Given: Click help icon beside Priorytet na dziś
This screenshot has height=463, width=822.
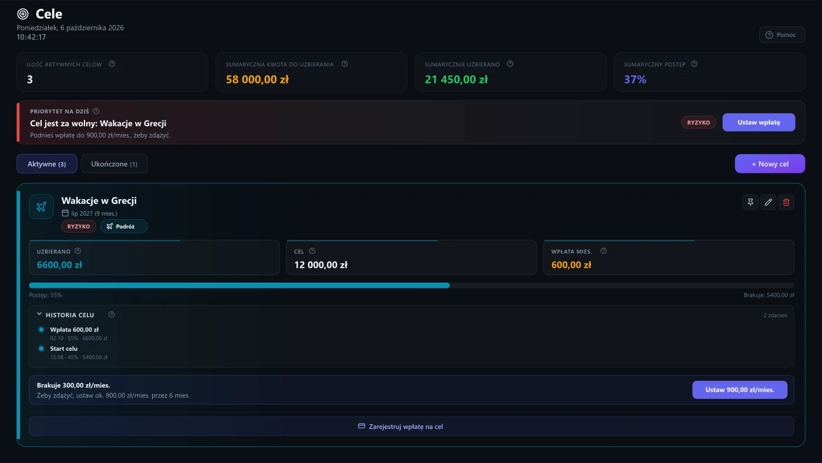Looking at the screenshot, I should point(96,111).
